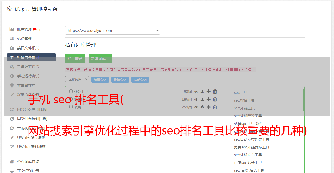Open 站点管理 in the sidebar

point(24,39)
